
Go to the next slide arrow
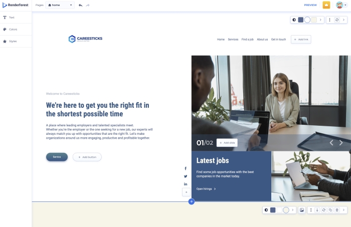[341, 143]
